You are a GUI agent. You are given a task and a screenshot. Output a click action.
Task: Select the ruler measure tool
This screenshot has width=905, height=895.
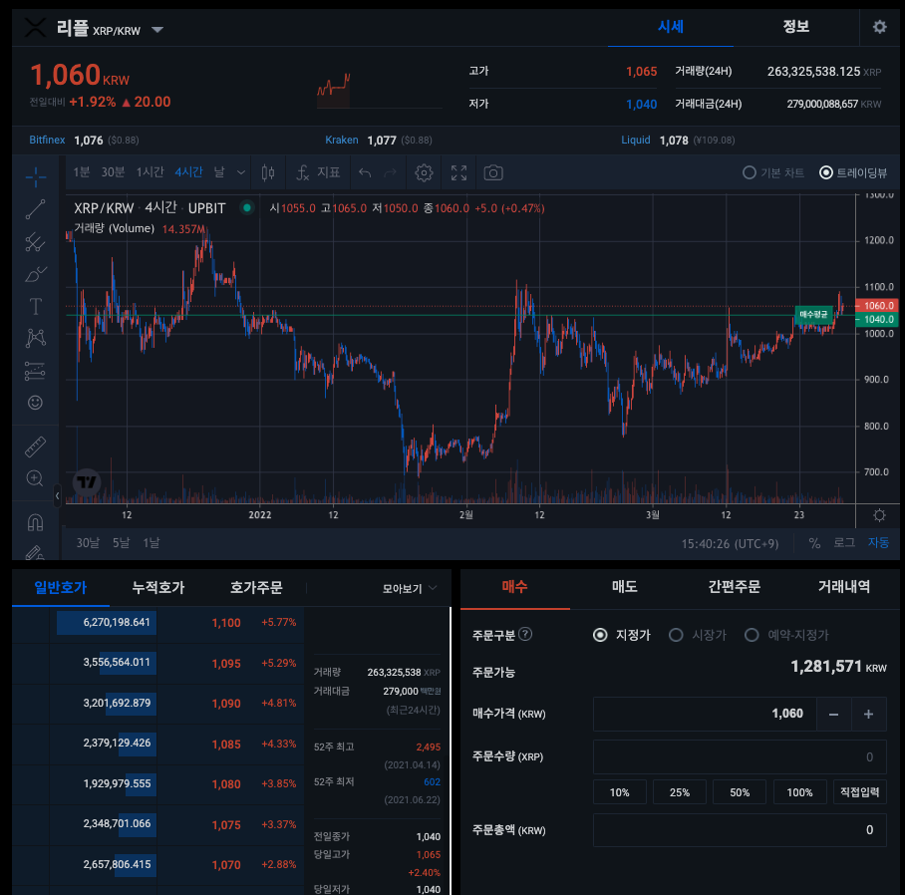coord(35,447)
